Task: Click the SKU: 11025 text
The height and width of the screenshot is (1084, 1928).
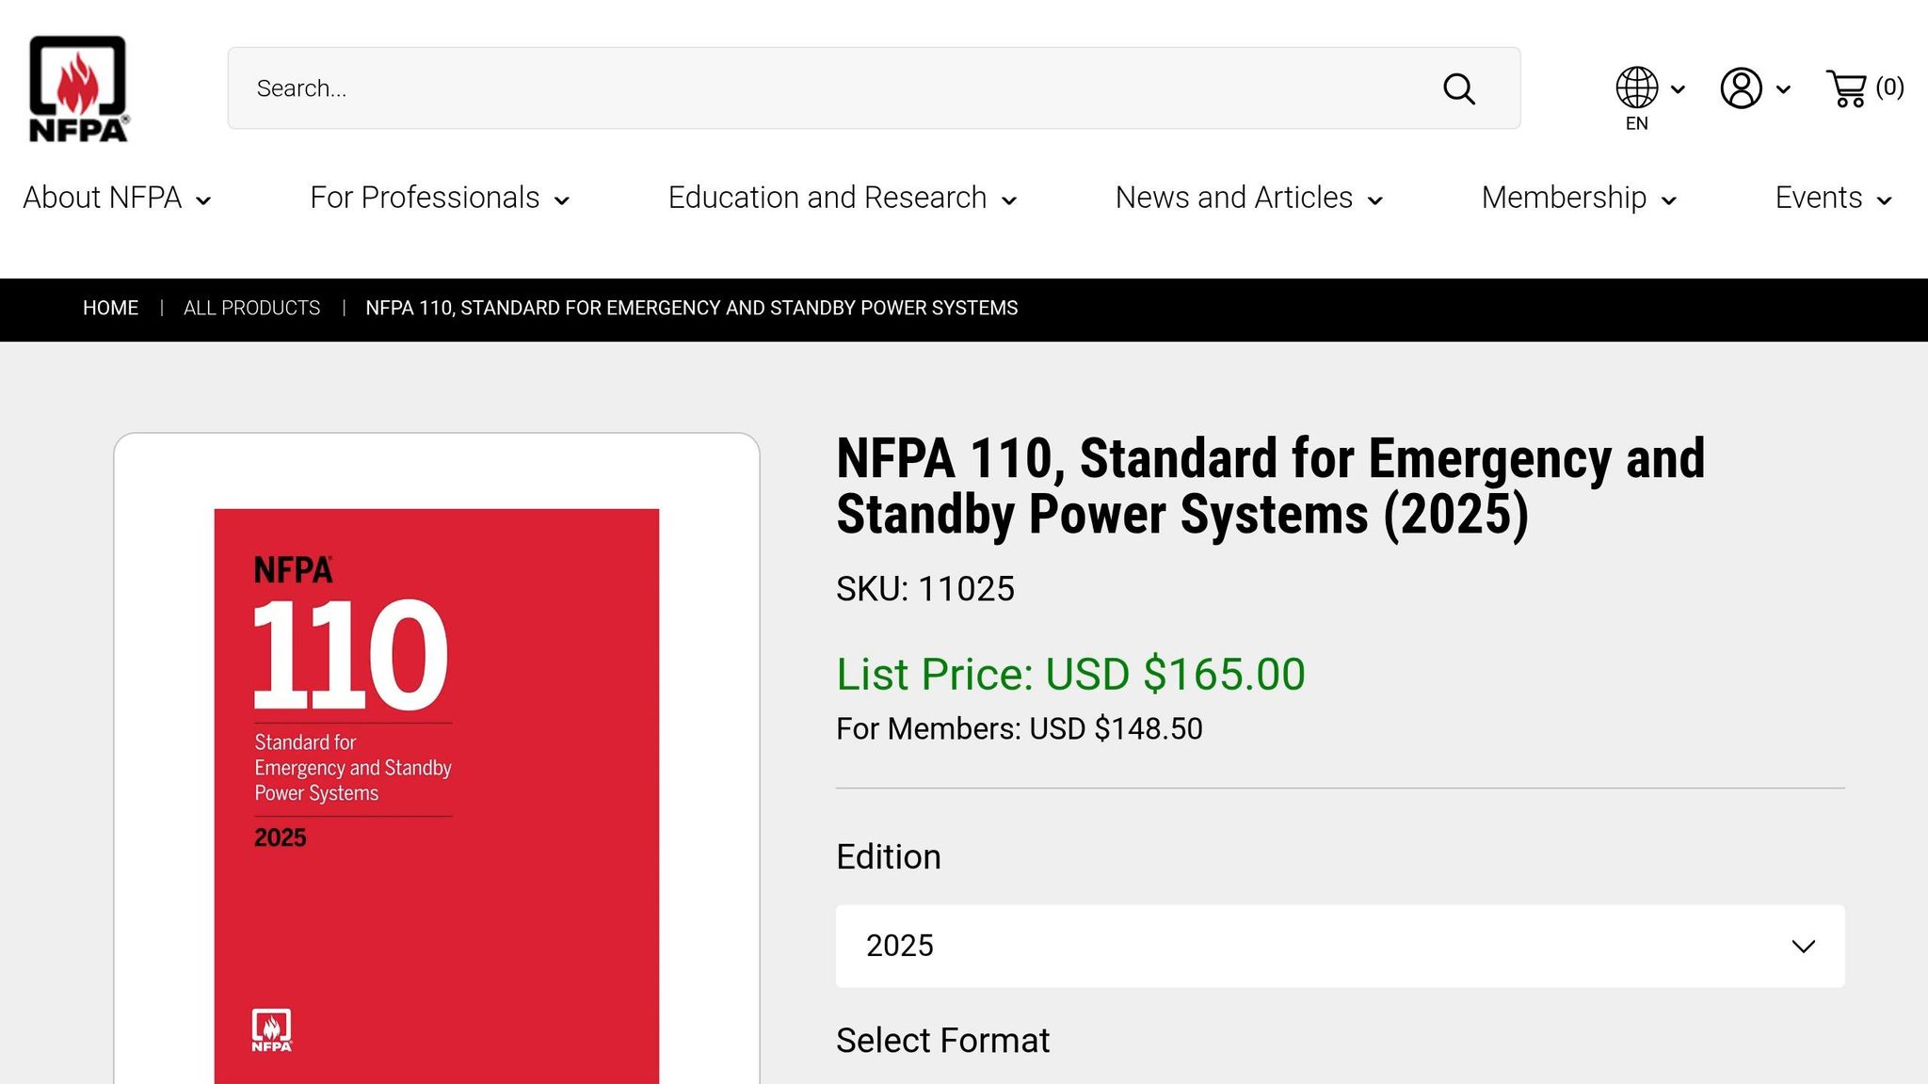Action: [x=925, y=589]
